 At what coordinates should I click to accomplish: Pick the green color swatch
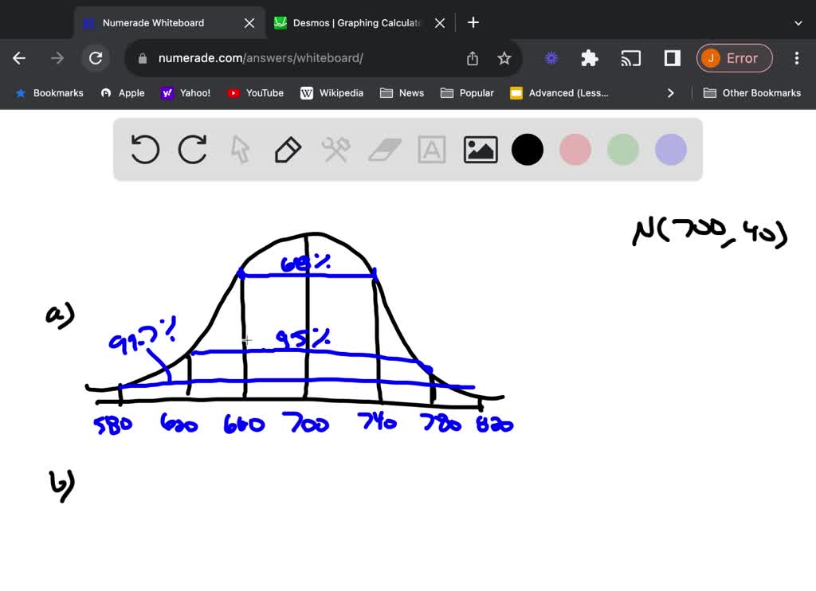[623, 150]
